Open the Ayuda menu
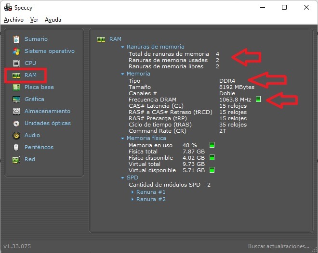Image resolution: width=318 pixels, height=253 pixels. (x=53, y=20)
